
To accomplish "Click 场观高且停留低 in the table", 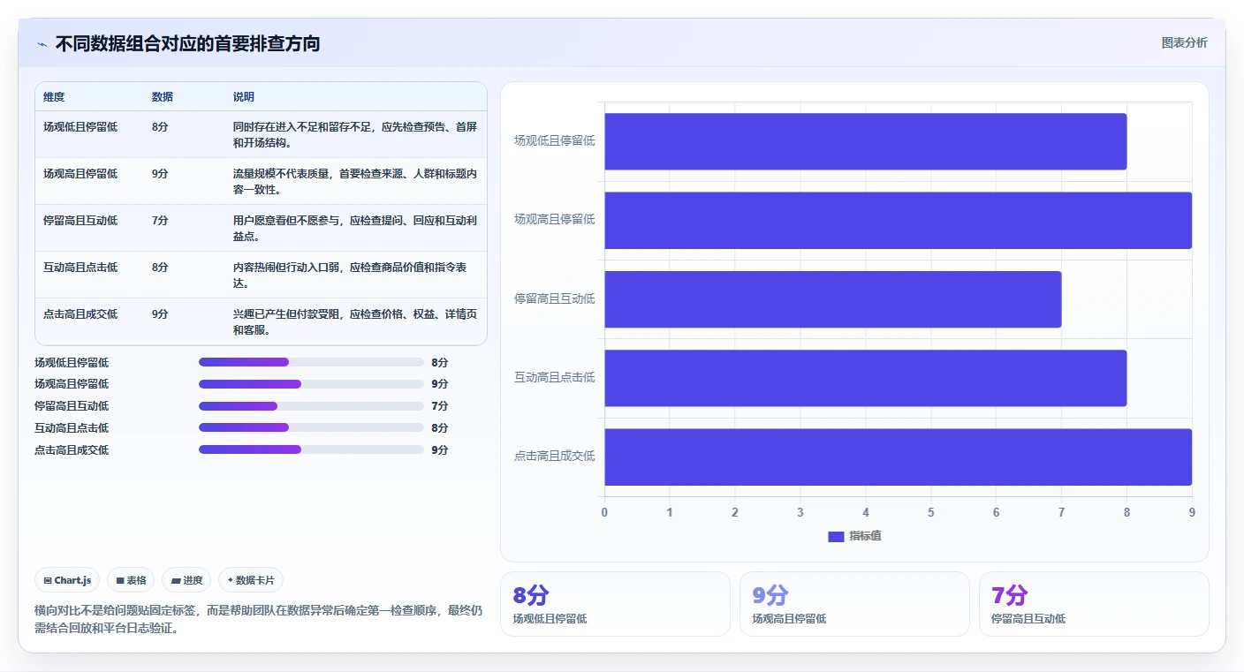I will [x=80, y=174].
